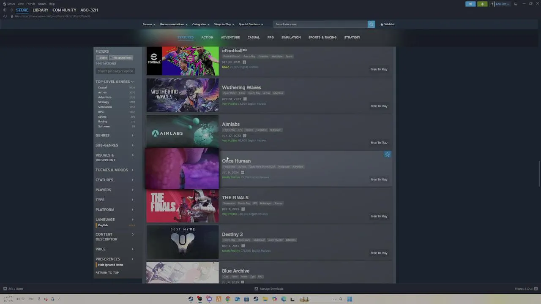Image resolution: width=541 pixels, height=304 pixels.
Task: Reload the store page
Action: 5,16
